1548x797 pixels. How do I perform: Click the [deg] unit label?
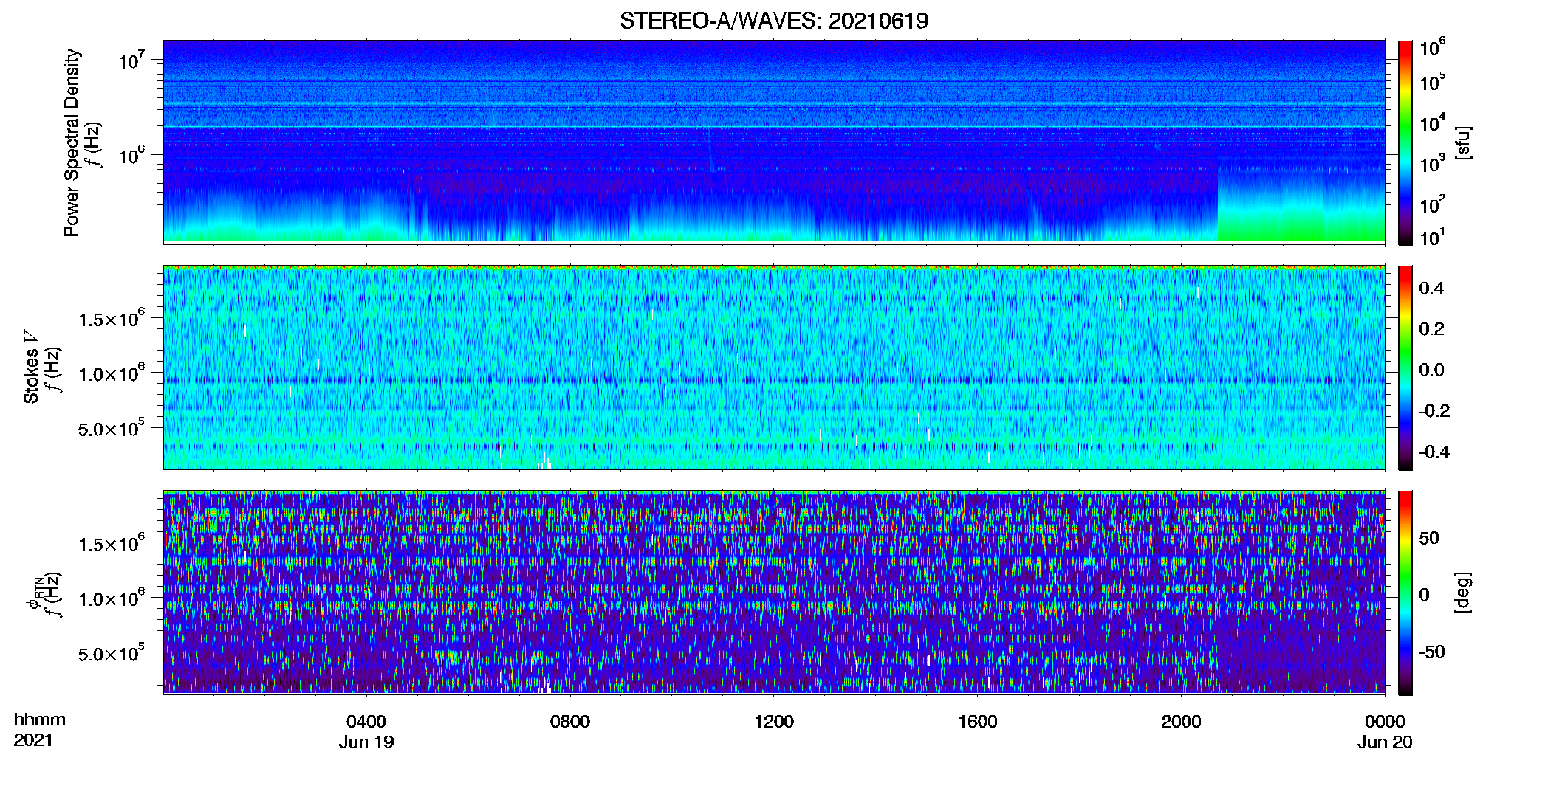[1463, 593]
